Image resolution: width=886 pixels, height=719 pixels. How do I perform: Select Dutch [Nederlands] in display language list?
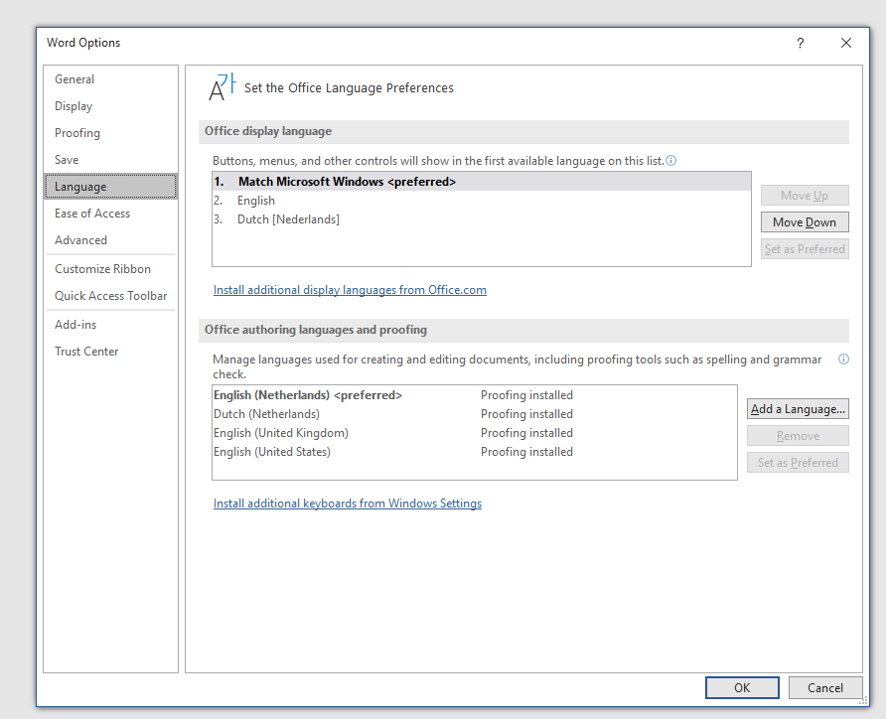coord(288,219)
